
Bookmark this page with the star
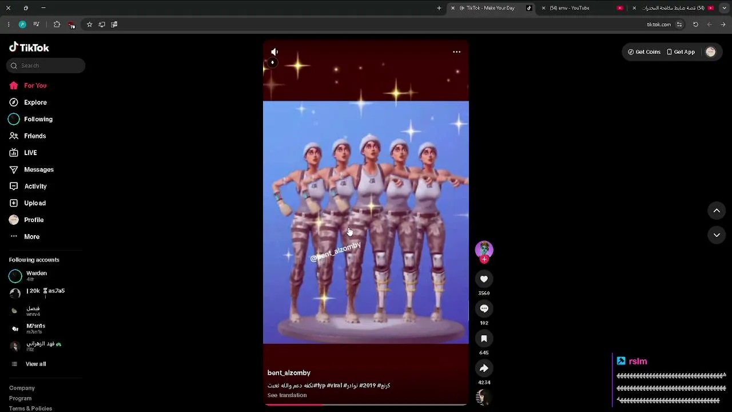89,25
